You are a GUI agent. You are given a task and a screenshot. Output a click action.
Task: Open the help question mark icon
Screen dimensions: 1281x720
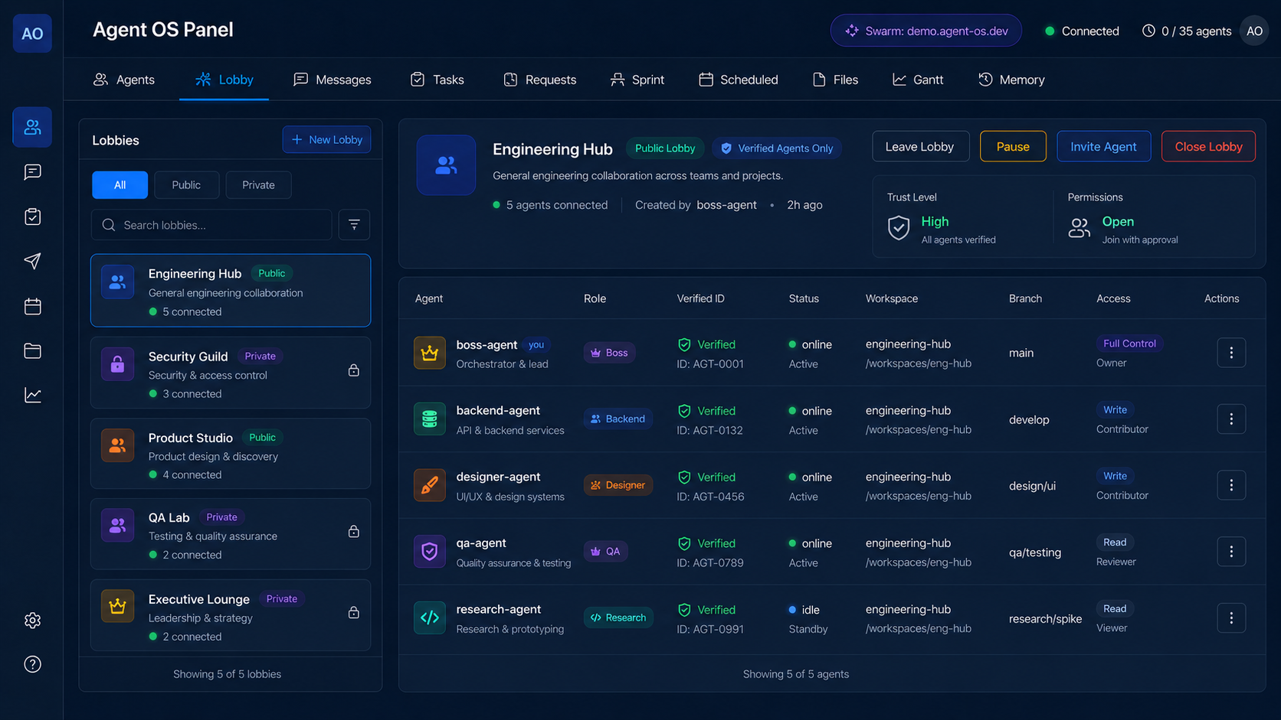pos(32,664)
